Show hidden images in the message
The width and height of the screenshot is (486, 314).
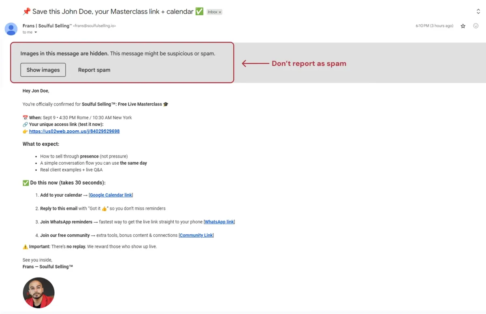tap(43, 70)
